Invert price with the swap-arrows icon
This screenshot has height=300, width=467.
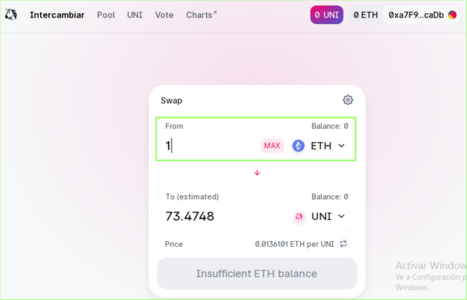click(344, 244)
